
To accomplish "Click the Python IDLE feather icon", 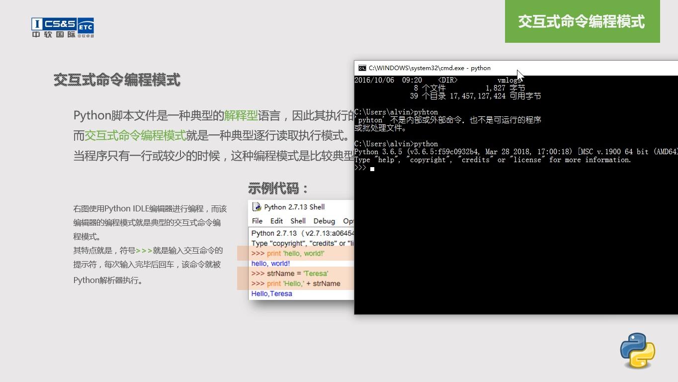I will coord(256,207).
